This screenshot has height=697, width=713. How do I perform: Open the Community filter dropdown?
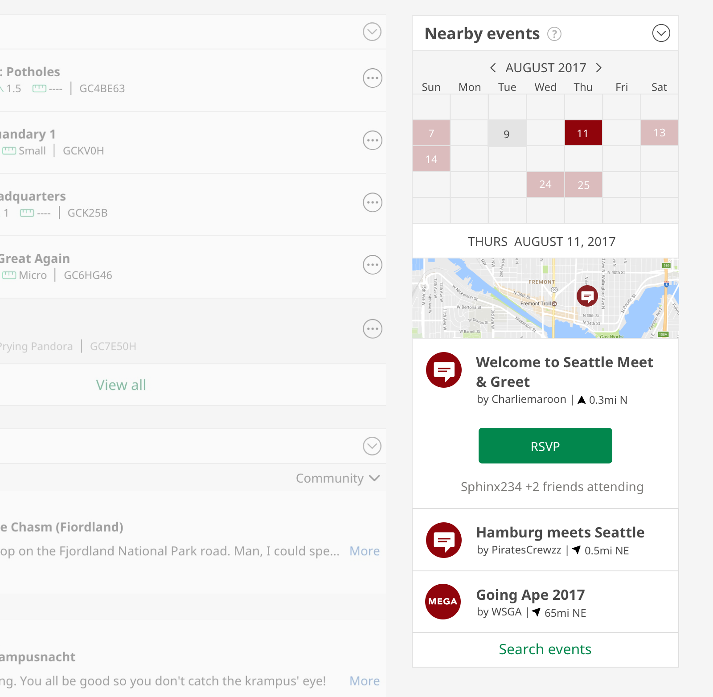[338, 478]
